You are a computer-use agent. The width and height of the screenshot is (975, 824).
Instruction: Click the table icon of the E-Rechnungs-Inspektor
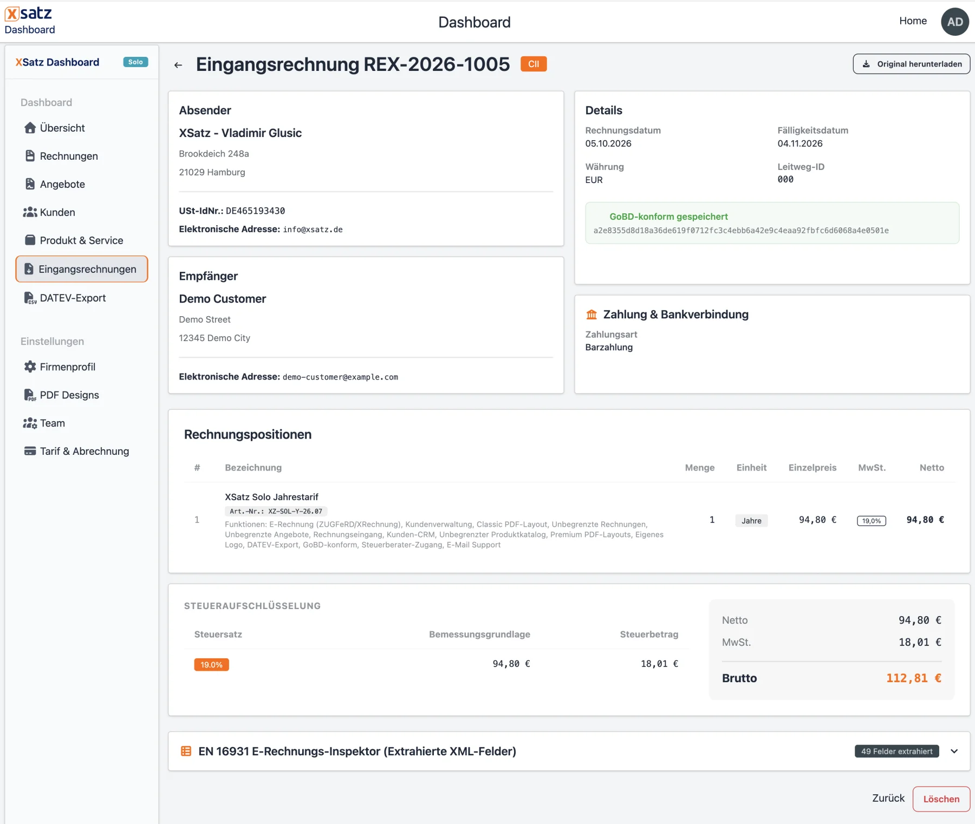(186, 751)
